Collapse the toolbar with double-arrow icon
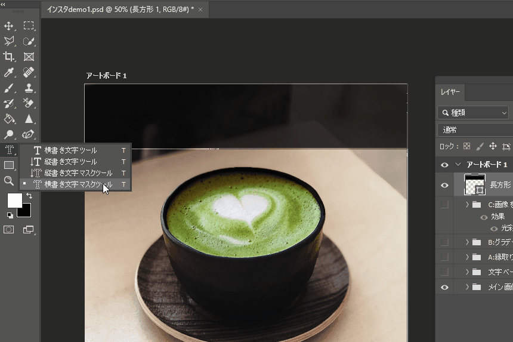The height and width of the screenshot is (342, 513). click(3, 4)
